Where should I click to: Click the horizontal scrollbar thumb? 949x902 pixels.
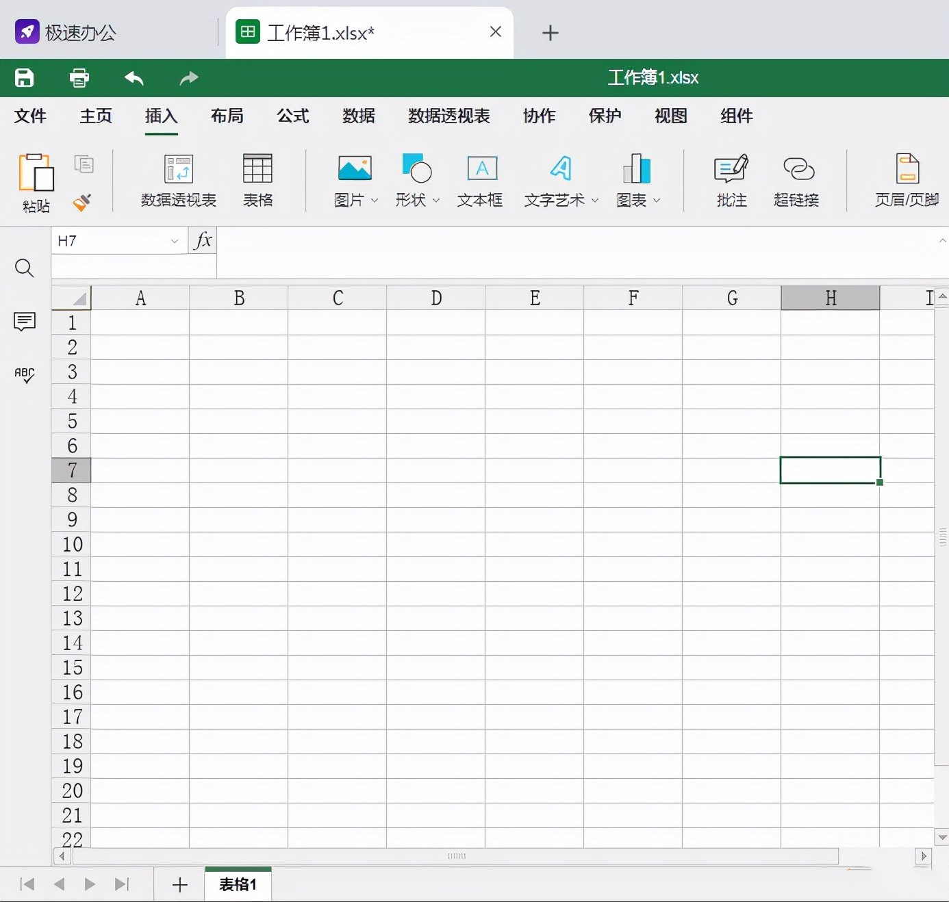click(456, 856)
